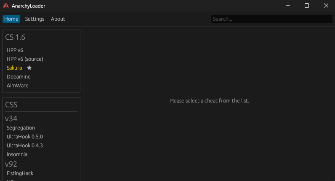Switch to the Home tab
This screenshot has width=335, height=181.
pos(11,19)
